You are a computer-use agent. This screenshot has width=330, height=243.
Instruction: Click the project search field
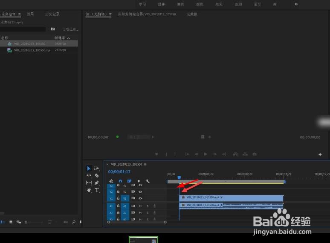coord(23,29)
